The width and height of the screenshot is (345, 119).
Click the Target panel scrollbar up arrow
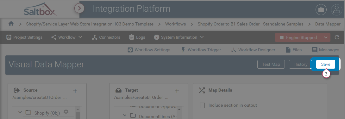[x=179, y=109]
